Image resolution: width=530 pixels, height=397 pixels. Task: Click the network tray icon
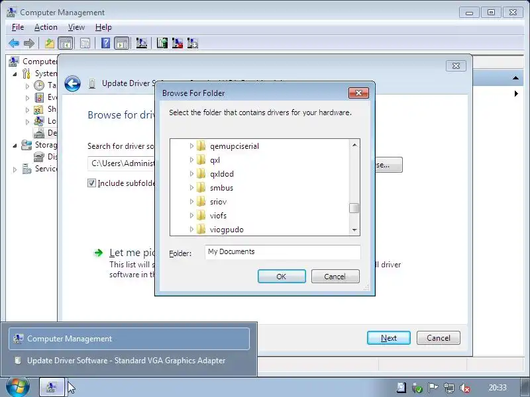click(449, 388)
